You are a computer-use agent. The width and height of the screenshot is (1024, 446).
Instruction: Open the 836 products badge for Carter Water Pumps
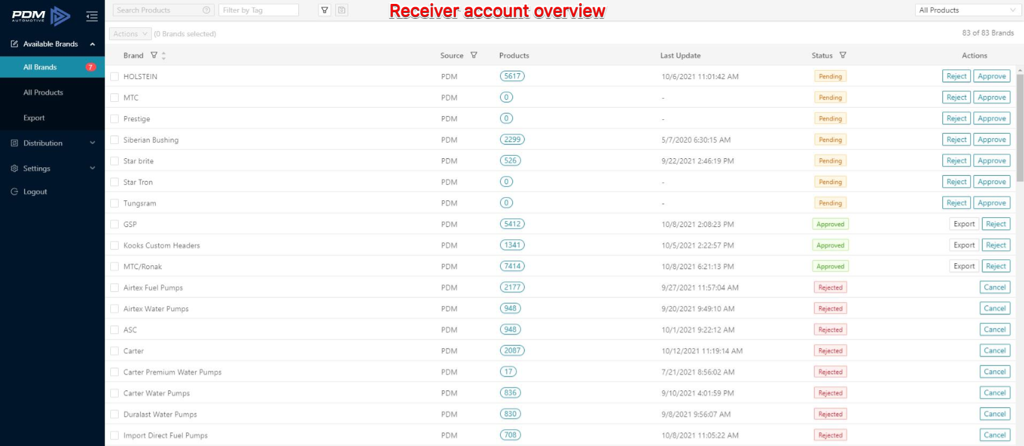pos(510,393)
